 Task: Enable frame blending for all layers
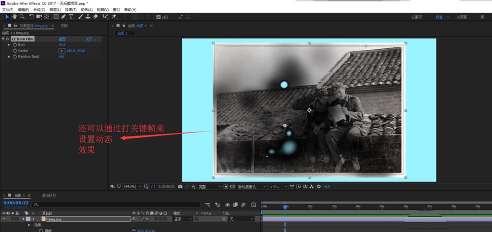(235, 205)
